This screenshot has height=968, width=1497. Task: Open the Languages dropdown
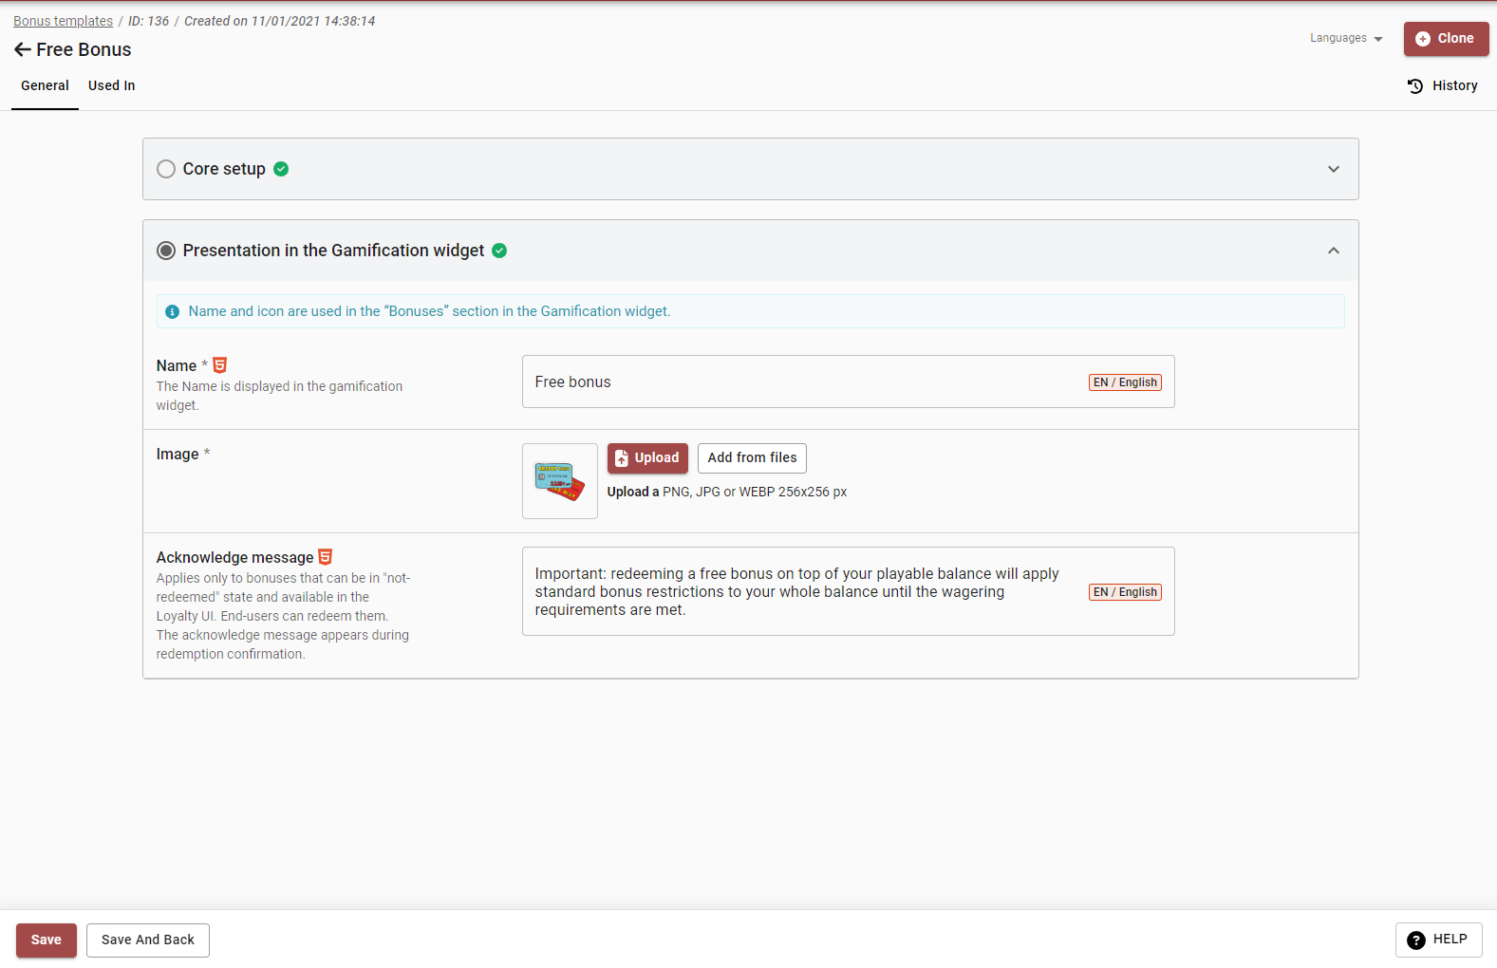pyautogui.click(x=1346, y=39)
